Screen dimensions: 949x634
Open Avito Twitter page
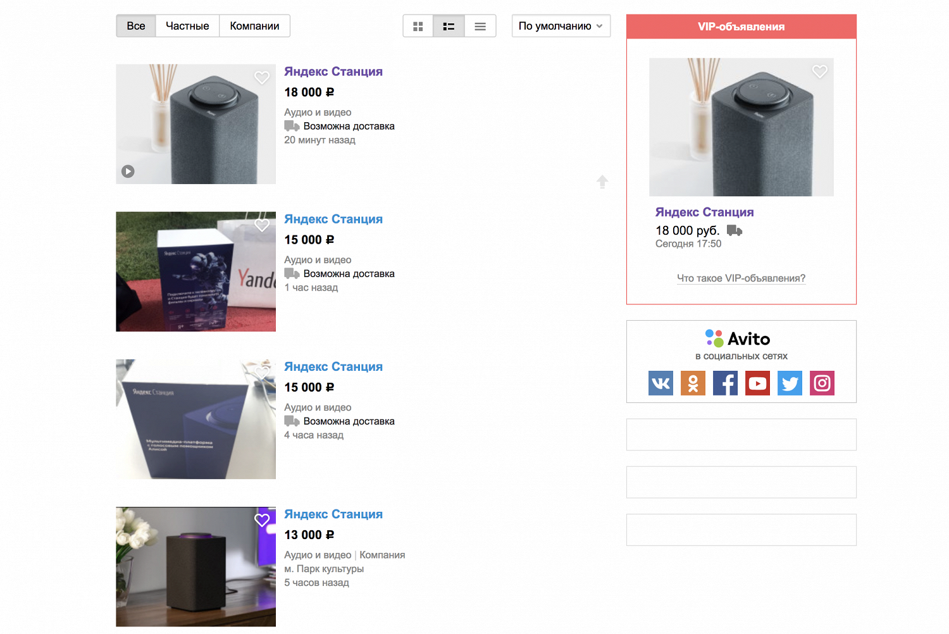(790, 383)
